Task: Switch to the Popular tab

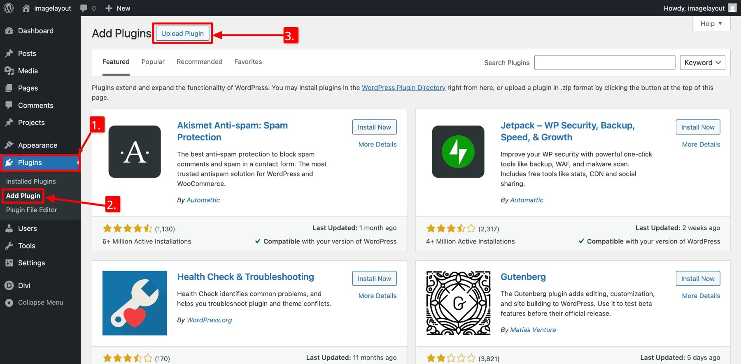Action: [x=153, y=62]
